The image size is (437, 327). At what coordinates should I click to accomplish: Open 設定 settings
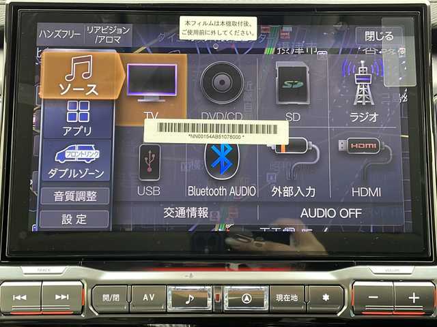point(74,219)
